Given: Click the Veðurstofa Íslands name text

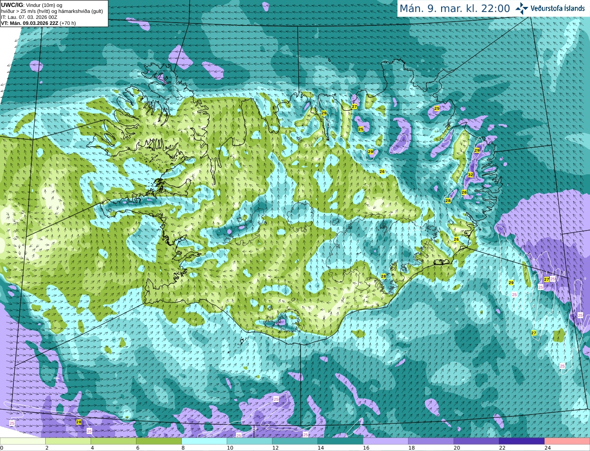Looking at the screenshot, I should coord(557,8).
